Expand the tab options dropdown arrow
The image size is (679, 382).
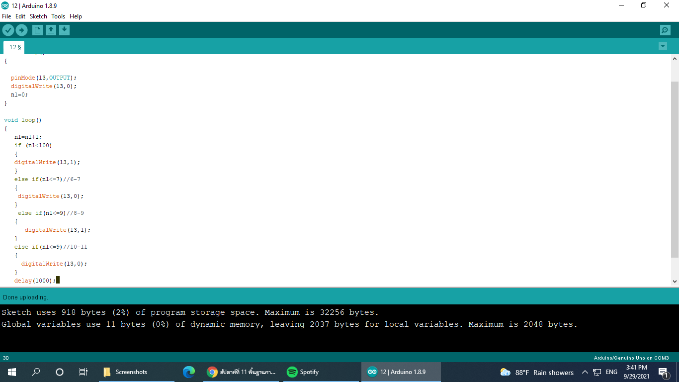(x=663, y=46)
